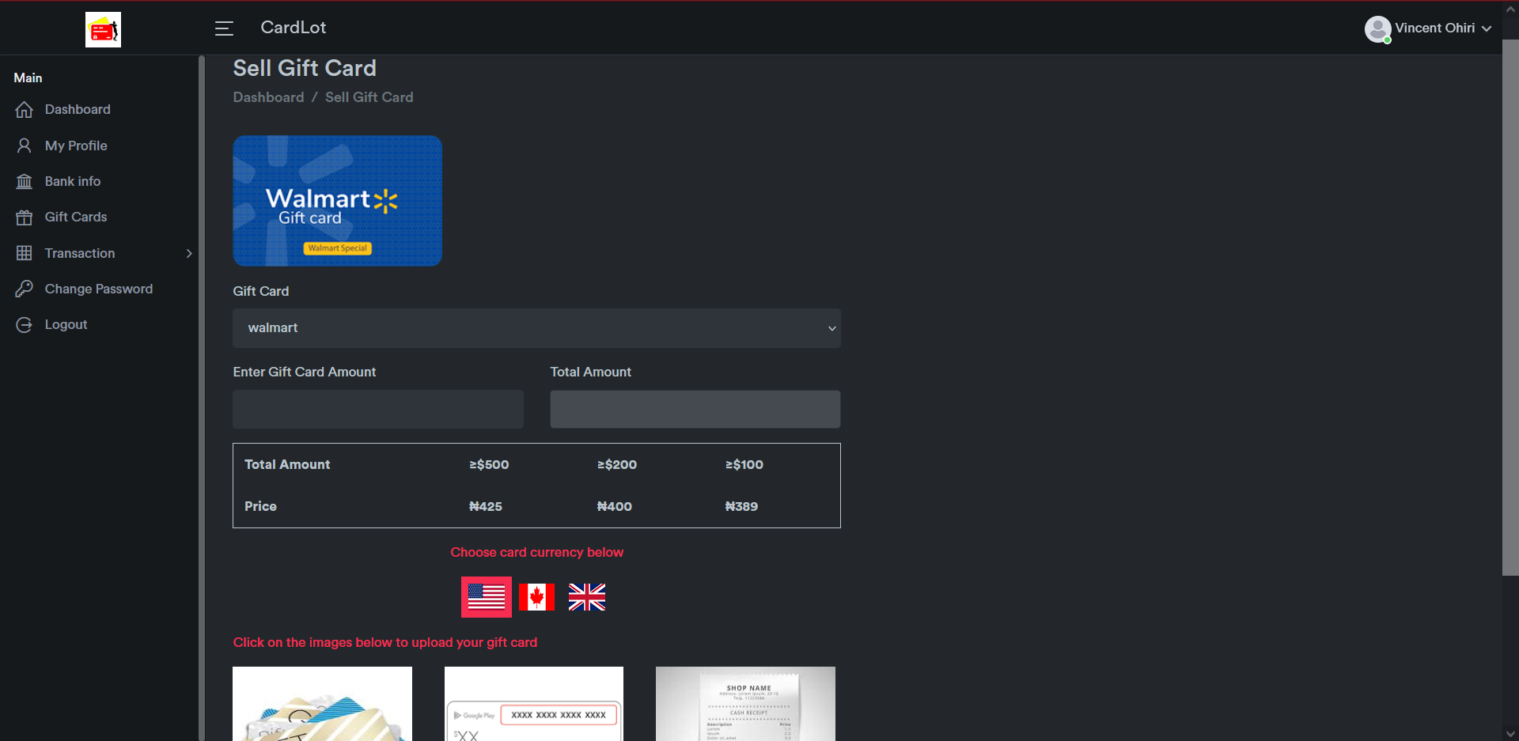
Task: Select the United States flag currency
Action: (x=486, y=597)
